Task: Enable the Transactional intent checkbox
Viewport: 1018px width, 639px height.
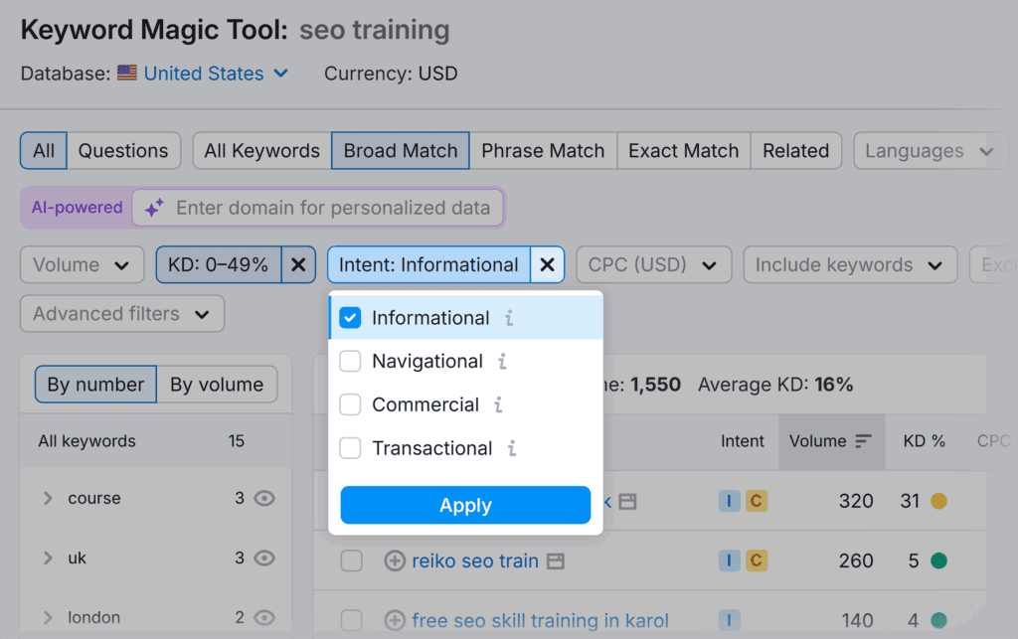Action: click(350, 448)
